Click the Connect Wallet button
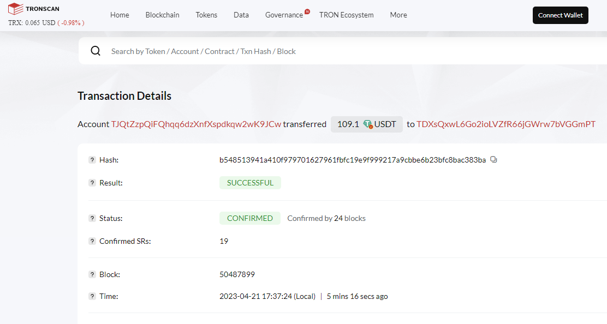This screenshot has width=607, height=324. tap(560, 15)
